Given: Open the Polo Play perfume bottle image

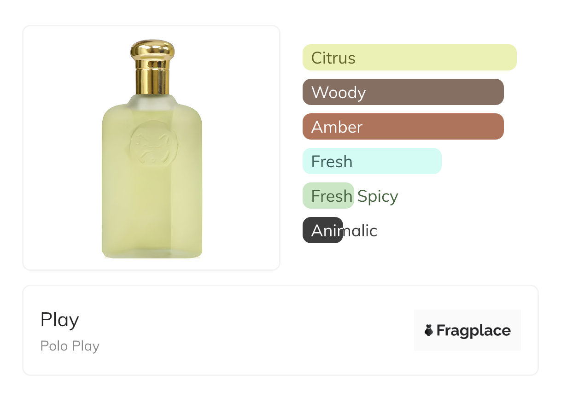Looking at the screenshot, I should [152, 184].
